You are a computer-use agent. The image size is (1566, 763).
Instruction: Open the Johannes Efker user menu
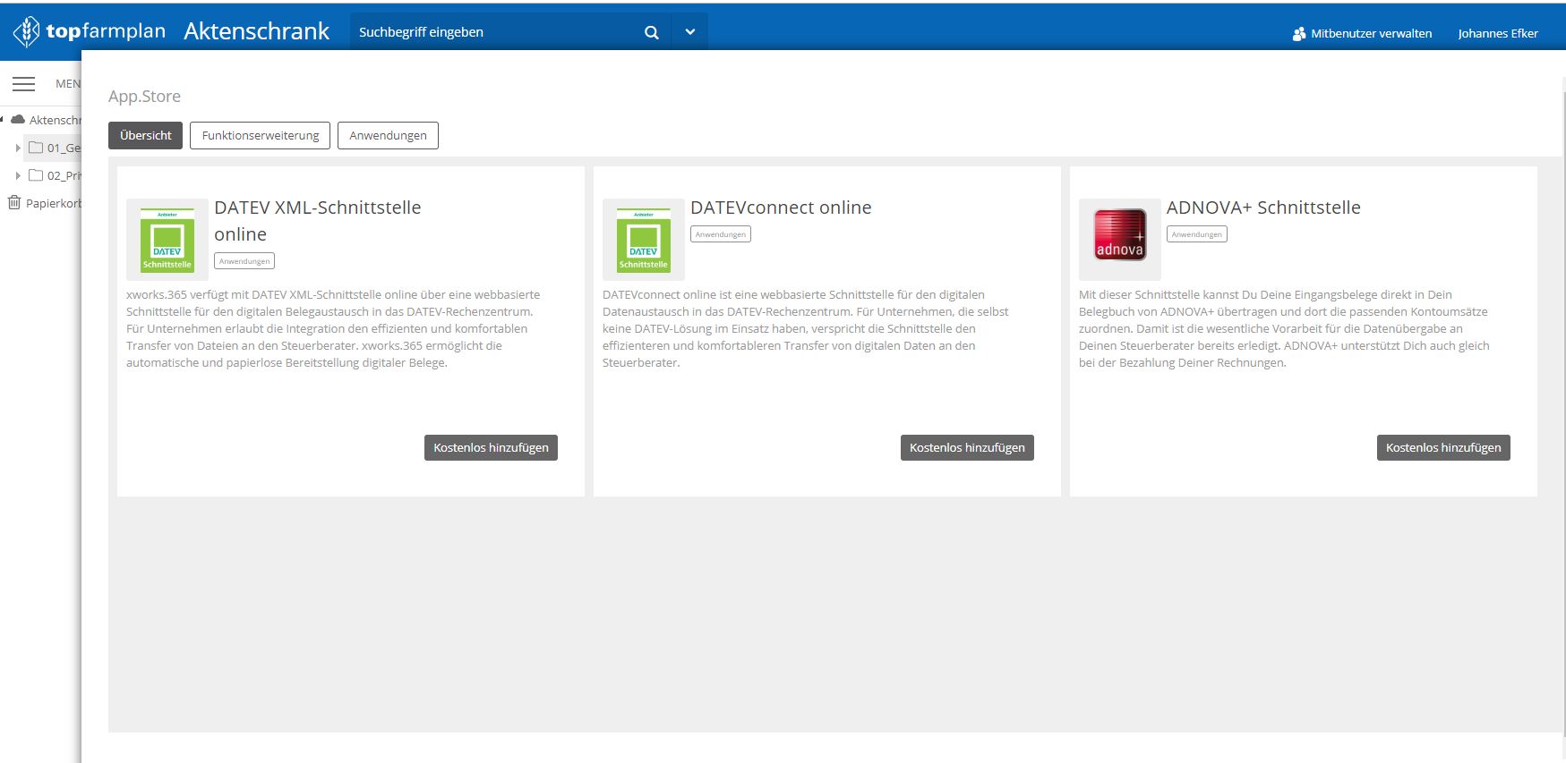[x=1498, y=34]
